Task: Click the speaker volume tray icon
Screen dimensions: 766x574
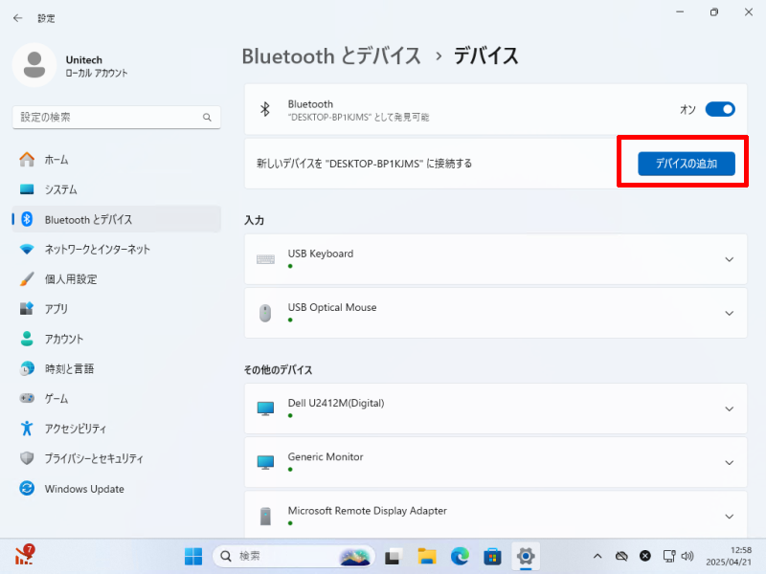Action: coord(687,556)
